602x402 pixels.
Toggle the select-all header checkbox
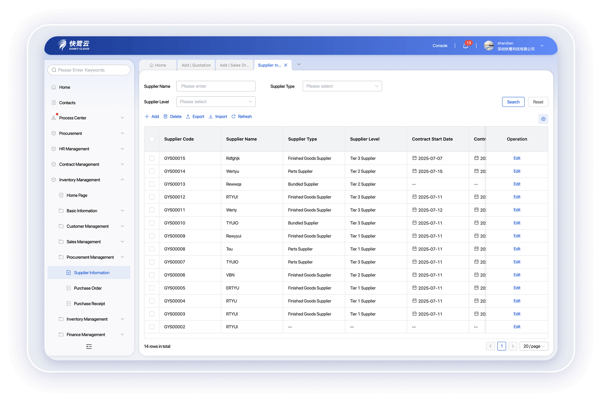point(152,139)
